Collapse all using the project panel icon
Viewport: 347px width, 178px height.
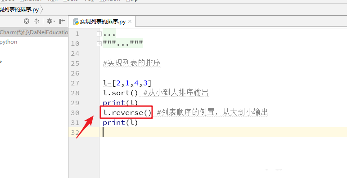pyautogui.click(x=36, y=21)
